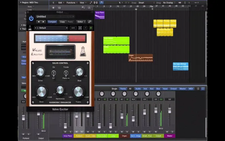Screen dimensions: 225x141
Task: Click the Bias knob
Action: pos(79,72)
